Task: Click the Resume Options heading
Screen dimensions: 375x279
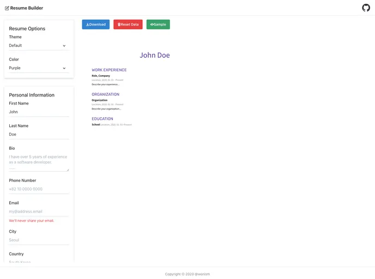Action: [x=27, y=29]
